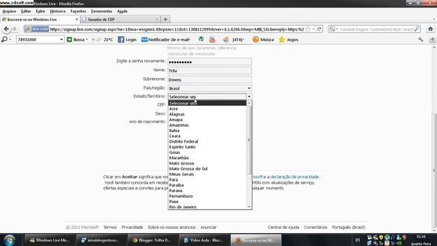Image resolution: width=437 pixels, height=246 pixels.
Task: Bookmark this page with the star icon
Action: click(308, 29)
